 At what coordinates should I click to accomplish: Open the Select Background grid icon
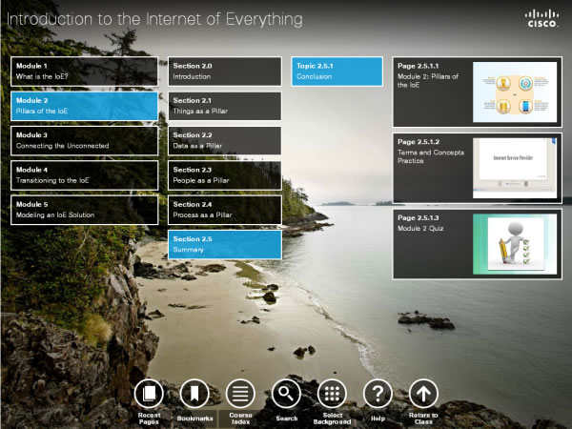tap(332, 393)
